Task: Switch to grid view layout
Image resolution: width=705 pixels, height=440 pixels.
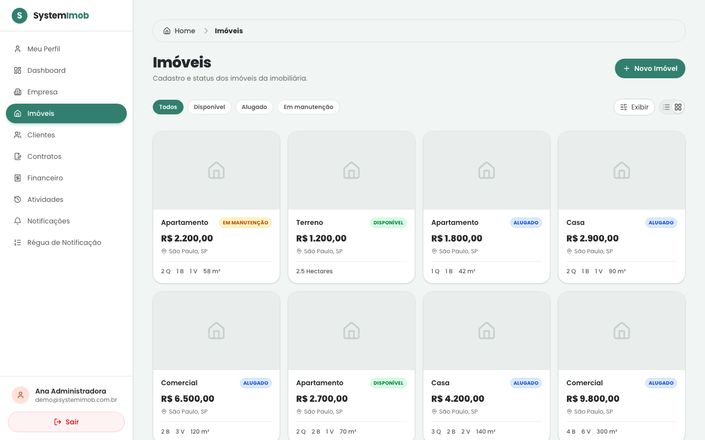Action: point(678,107)
